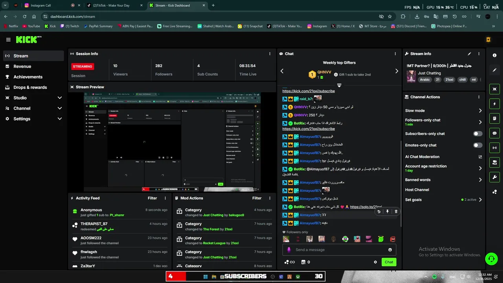Click the green angel emote in emote row

tap(381, 239)
